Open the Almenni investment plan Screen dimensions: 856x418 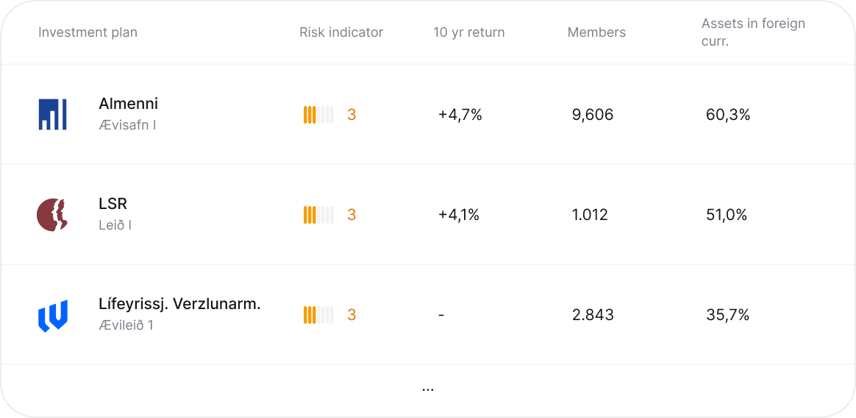click(128, 104)
